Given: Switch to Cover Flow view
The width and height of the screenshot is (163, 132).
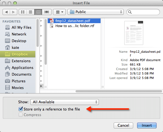Looking at the screenshot, I should coord(47,12).
